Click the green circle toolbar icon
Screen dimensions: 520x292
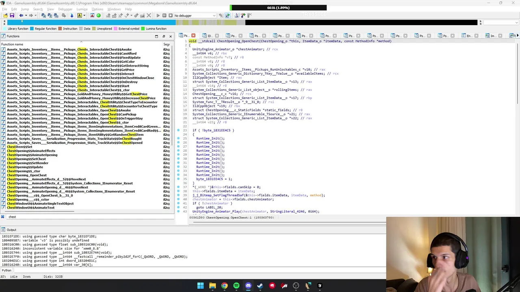pos(98,15)
